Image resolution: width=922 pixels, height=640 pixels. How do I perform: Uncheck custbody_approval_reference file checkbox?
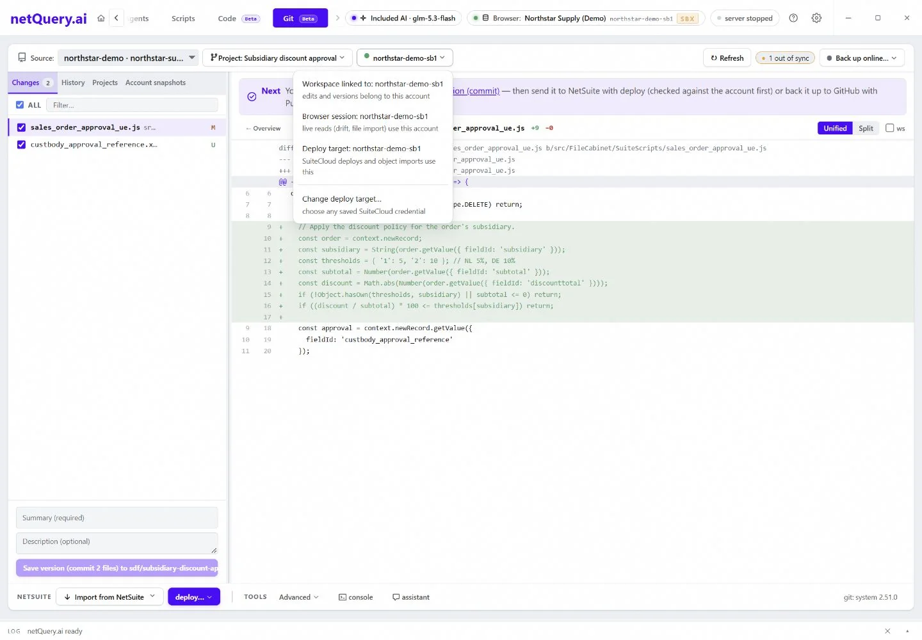(x=21, y=145)
